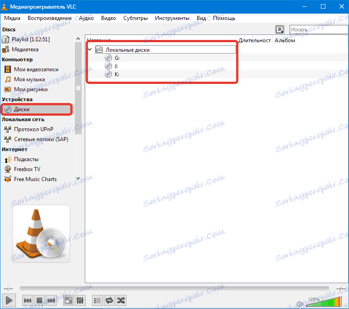Open Протокол UPnP network source
The width and height of the screenshot is (349, 309).
(34, 129)
